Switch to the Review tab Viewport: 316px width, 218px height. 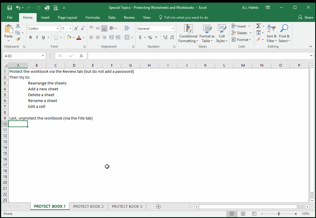click(129, 18)
